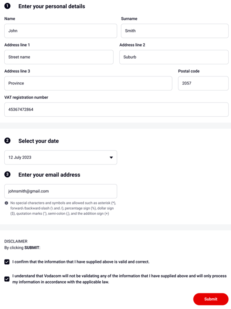Click the dropdown arrow in date selector
This screenshot has height=309, width=231.
tap(111, 157)
